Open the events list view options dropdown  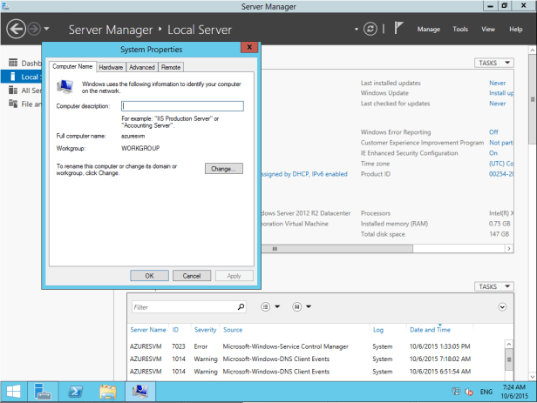tap(270, 307)
